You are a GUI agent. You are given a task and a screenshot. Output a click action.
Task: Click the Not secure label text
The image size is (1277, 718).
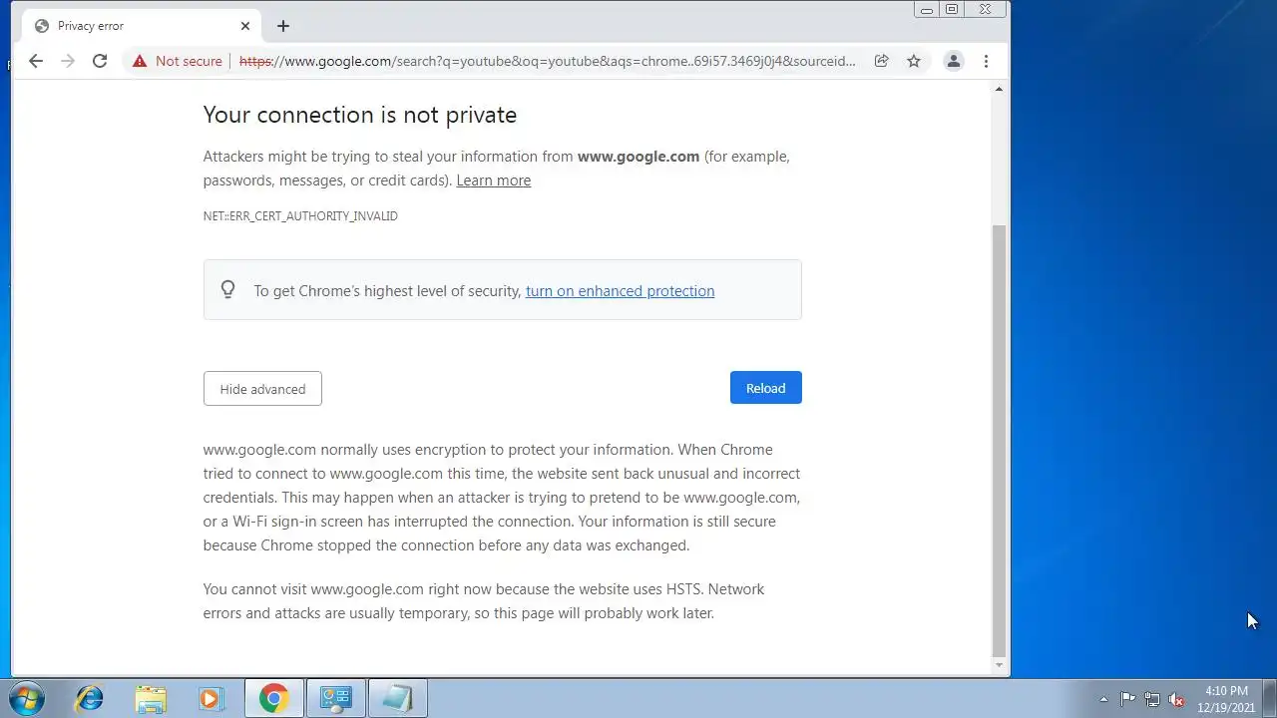[189, 61]
